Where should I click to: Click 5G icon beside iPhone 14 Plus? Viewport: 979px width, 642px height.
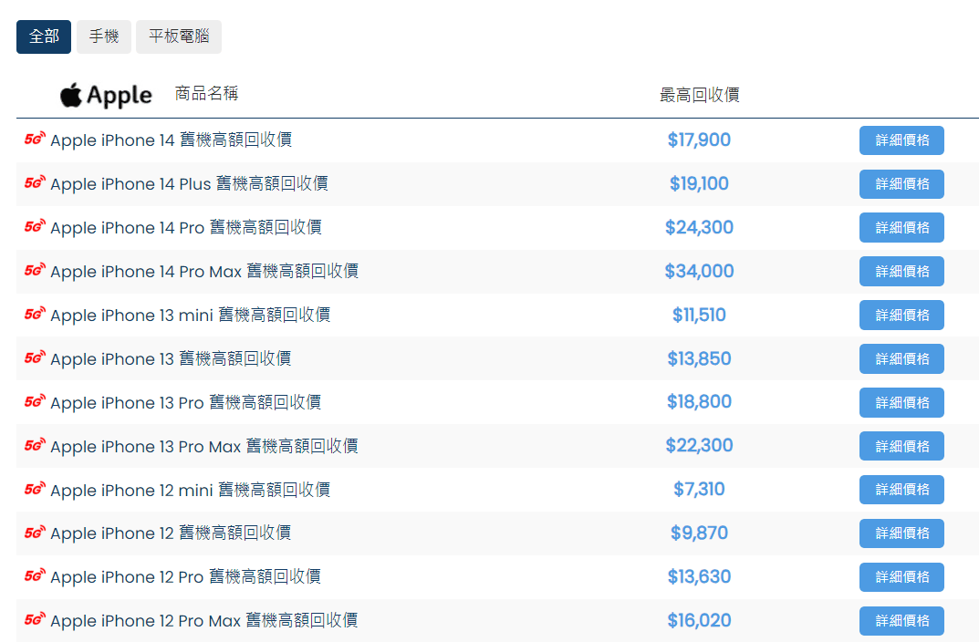point(35,182)
